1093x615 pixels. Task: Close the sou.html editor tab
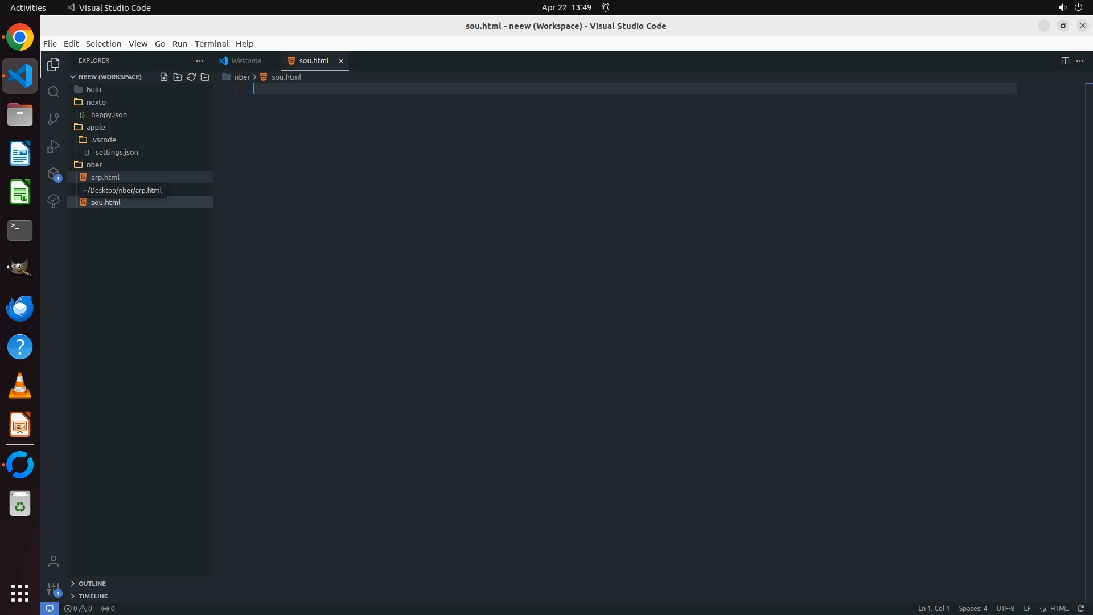341,61
